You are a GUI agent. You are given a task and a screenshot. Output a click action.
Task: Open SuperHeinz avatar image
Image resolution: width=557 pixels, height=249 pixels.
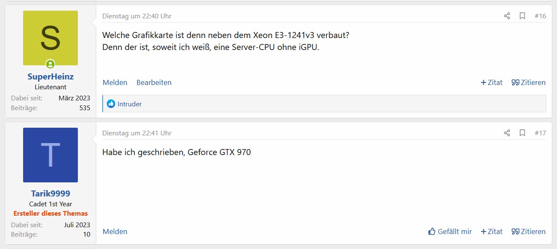50,38
